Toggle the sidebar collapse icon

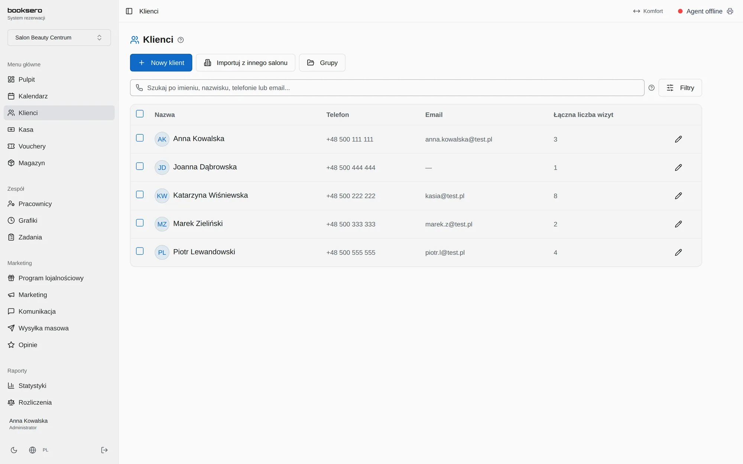(x=129, y=11)
